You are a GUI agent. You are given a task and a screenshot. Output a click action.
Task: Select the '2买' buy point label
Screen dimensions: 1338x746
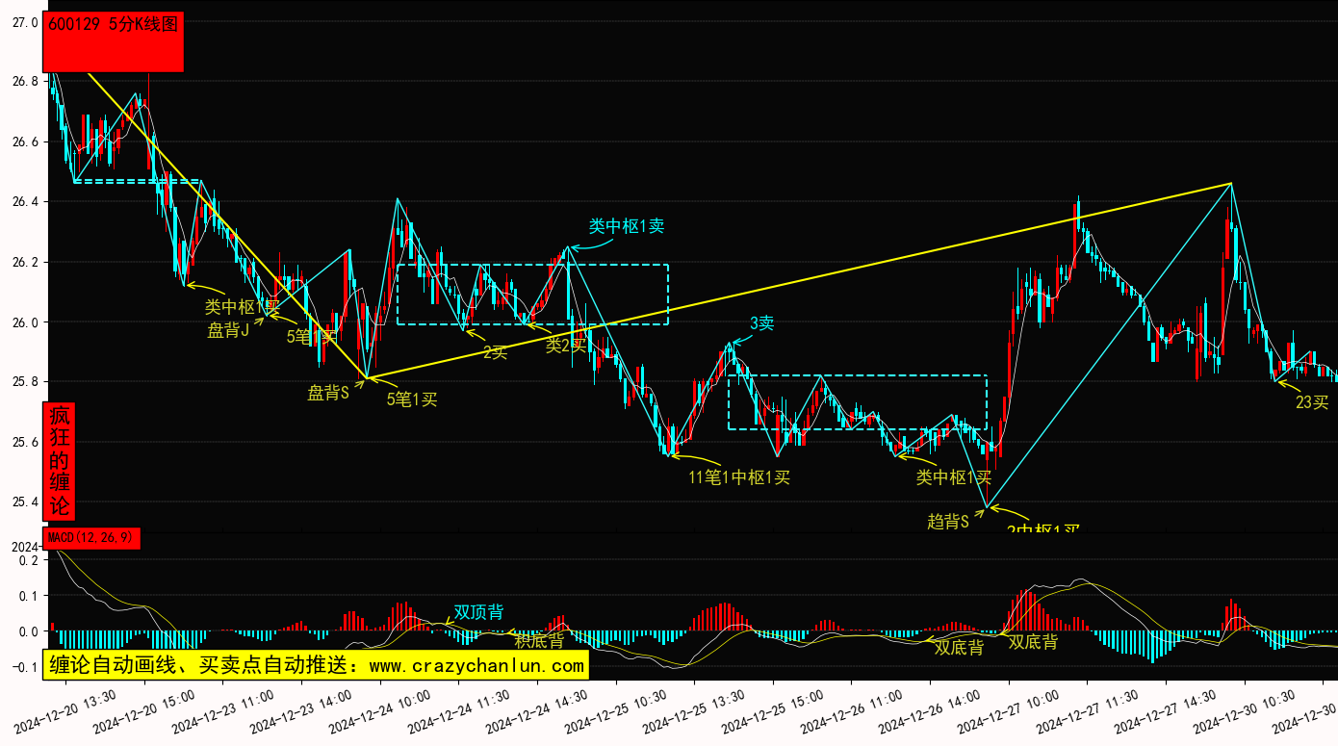(495, 352)
